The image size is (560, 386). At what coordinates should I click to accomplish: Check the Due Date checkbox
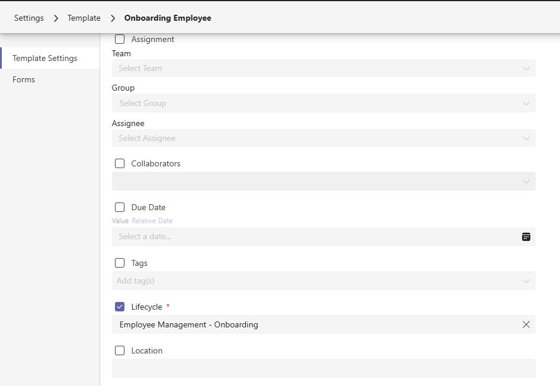120,207
